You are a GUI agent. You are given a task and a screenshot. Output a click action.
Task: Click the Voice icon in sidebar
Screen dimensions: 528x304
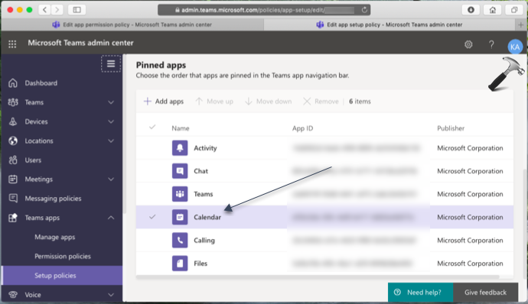[x=13, y=295]
